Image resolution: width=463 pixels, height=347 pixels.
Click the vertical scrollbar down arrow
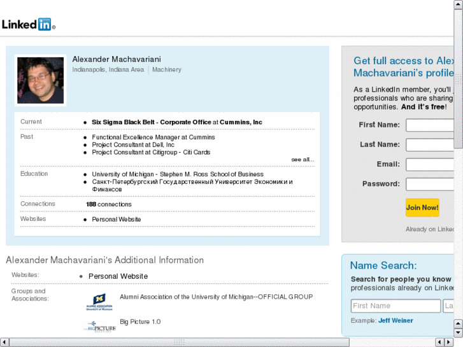[x=458, y=332]
